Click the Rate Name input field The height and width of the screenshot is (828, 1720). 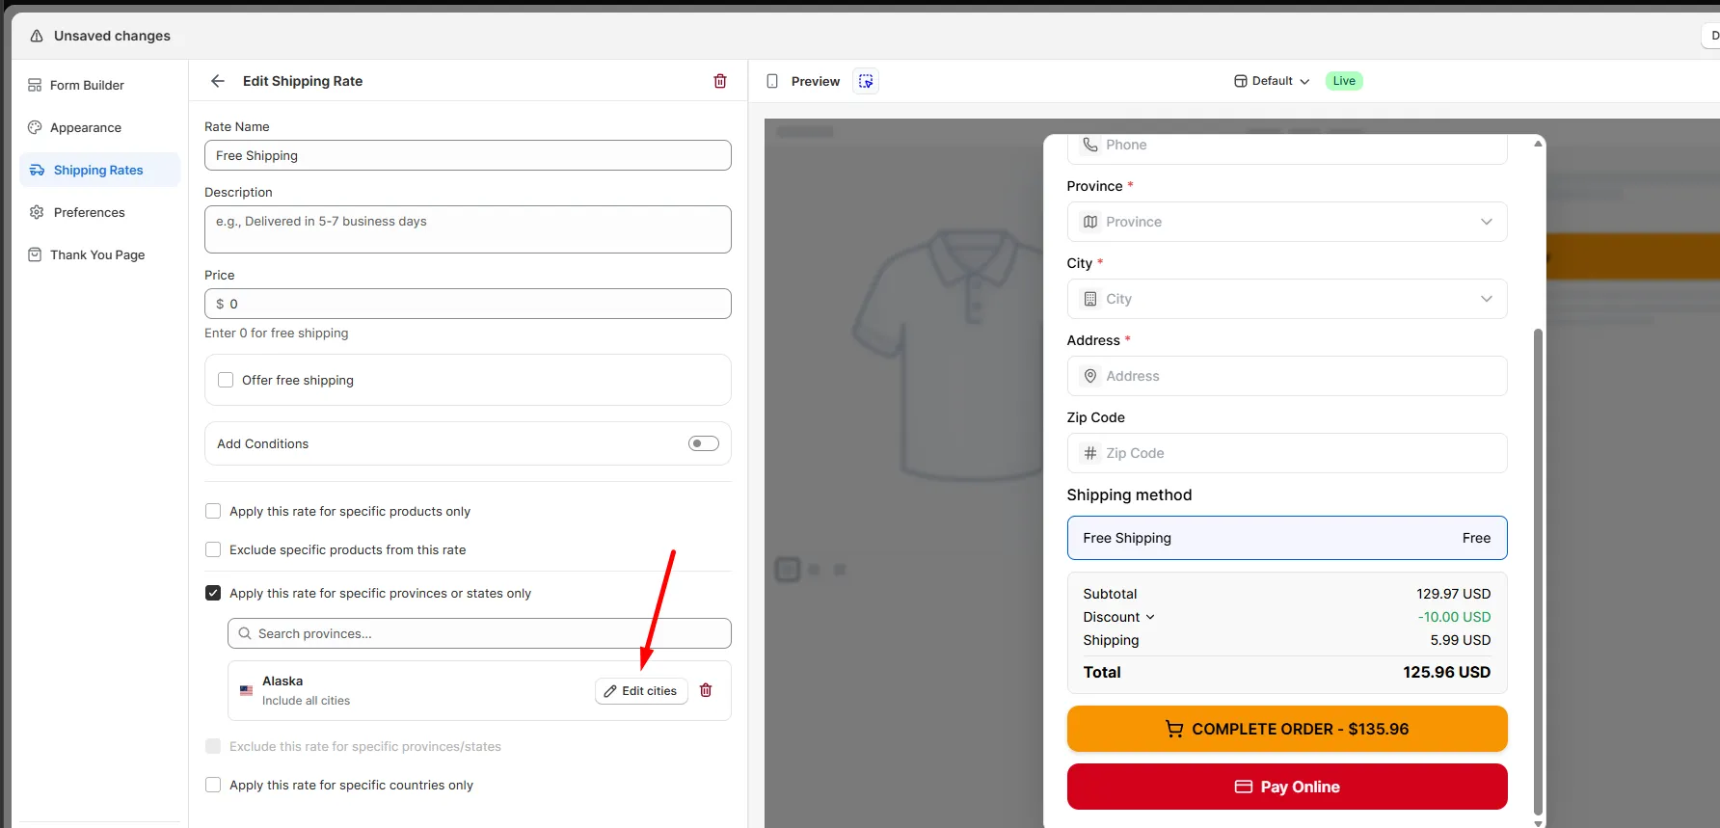click(x=468, y=155)
